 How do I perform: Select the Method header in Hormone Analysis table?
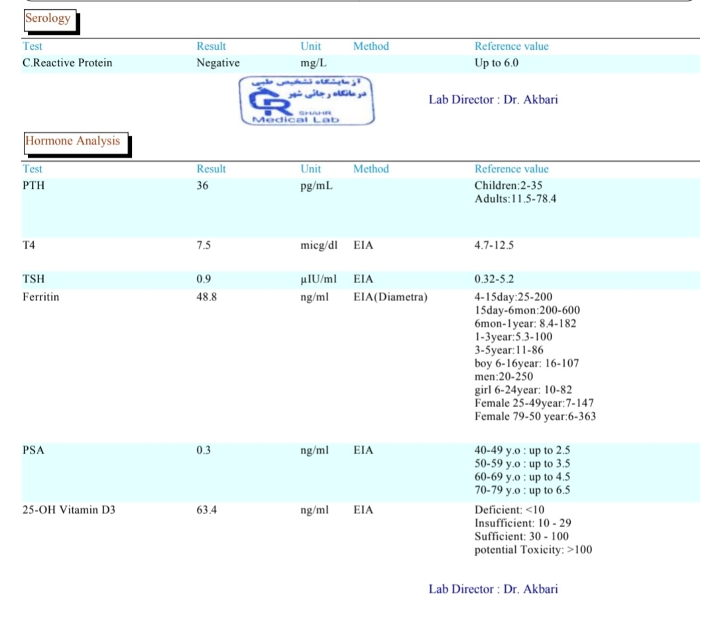coord(371,169)
